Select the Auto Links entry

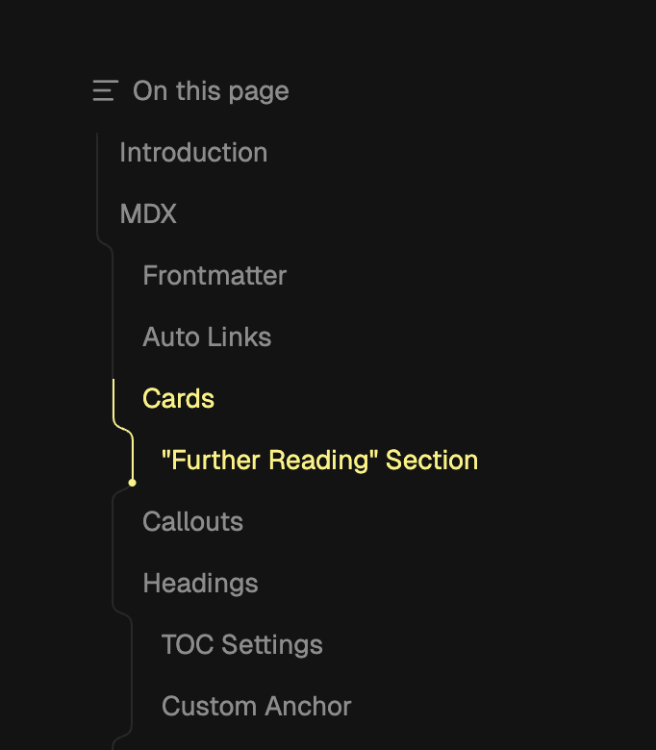(207, 337)
